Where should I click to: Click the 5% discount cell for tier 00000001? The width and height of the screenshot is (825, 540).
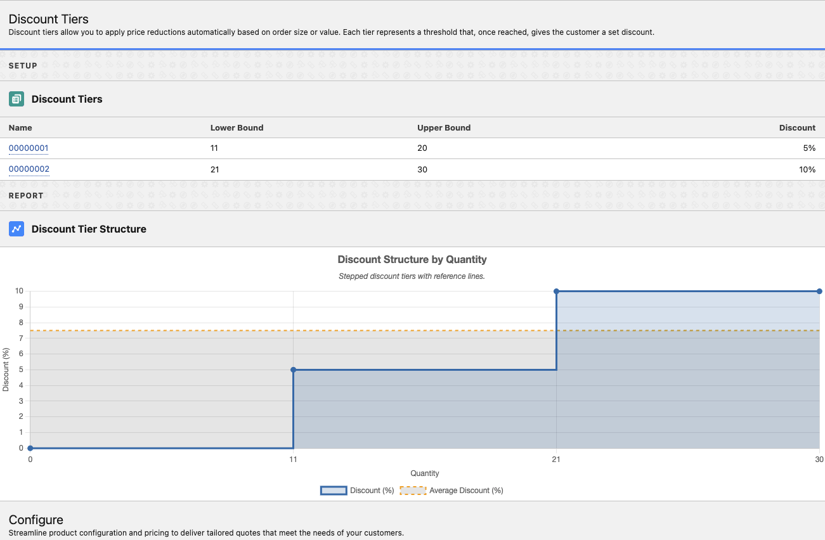pyautogui.click(x=809, y=148)
